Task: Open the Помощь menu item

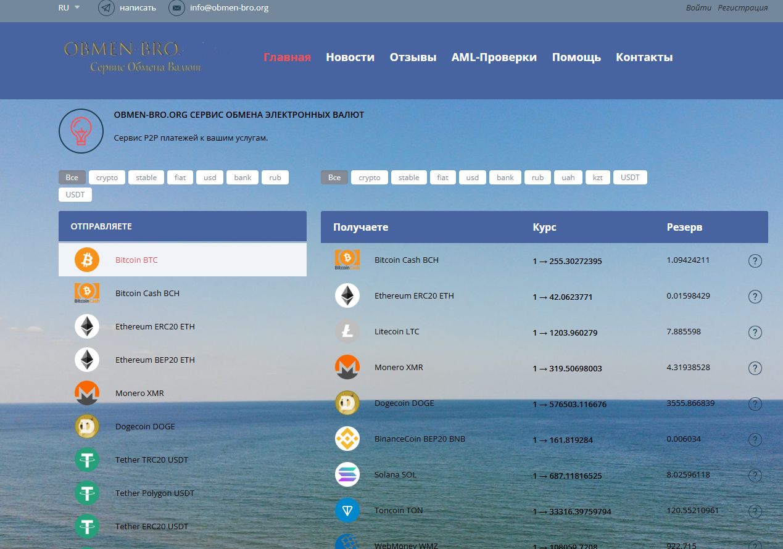Action: 576,57
